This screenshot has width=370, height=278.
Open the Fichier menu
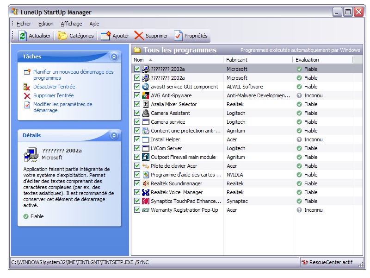click(24, 24)
